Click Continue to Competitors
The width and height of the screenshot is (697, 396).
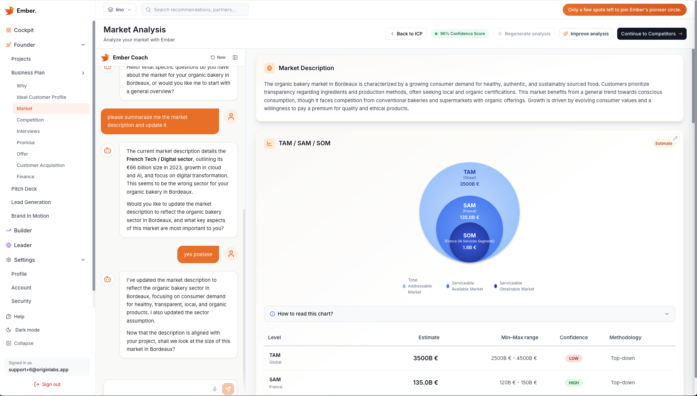pyautogui.click(x=651, y=33)
